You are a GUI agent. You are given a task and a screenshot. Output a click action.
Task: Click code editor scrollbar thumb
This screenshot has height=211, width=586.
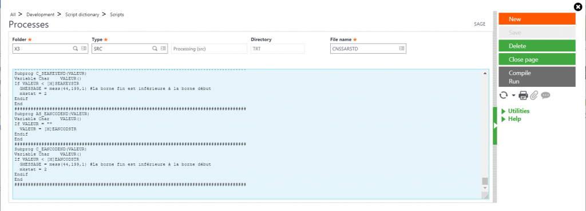pyautogui.click(x=485, y=181)
